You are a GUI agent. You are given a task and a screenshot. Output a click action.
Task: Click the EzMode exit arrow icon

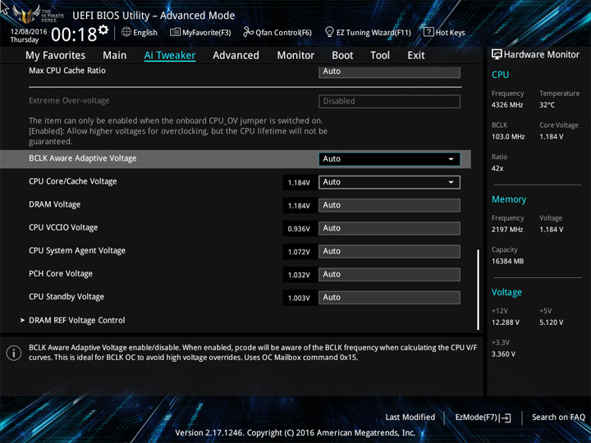pyautogui.click(x=505, y=418)
